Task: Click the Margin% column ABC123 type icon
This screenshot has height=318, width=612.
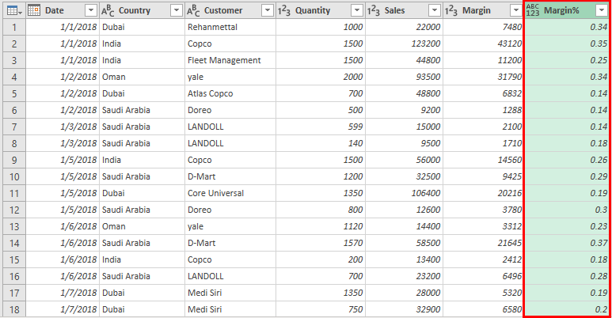Action: coord(532,10)
